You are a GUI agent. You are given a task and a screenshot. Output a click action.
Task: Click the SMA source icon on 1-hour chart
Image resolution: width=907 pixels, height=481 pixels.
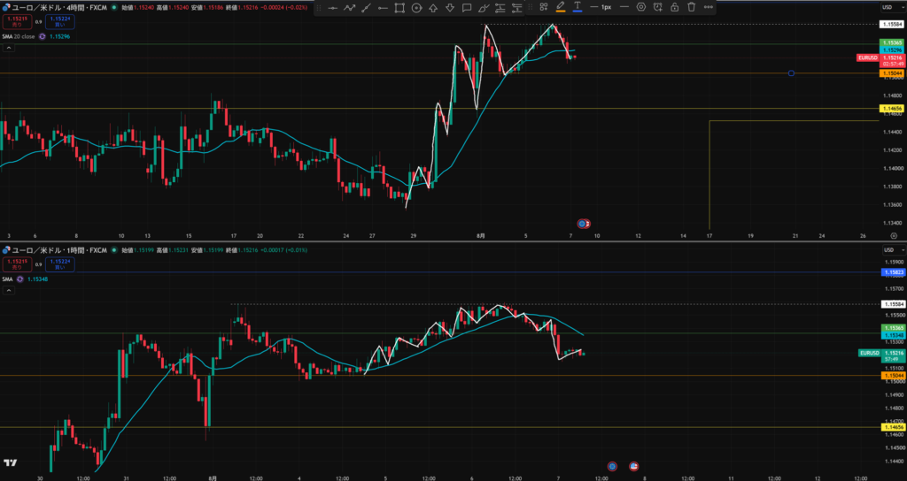[x=20, y=279]
